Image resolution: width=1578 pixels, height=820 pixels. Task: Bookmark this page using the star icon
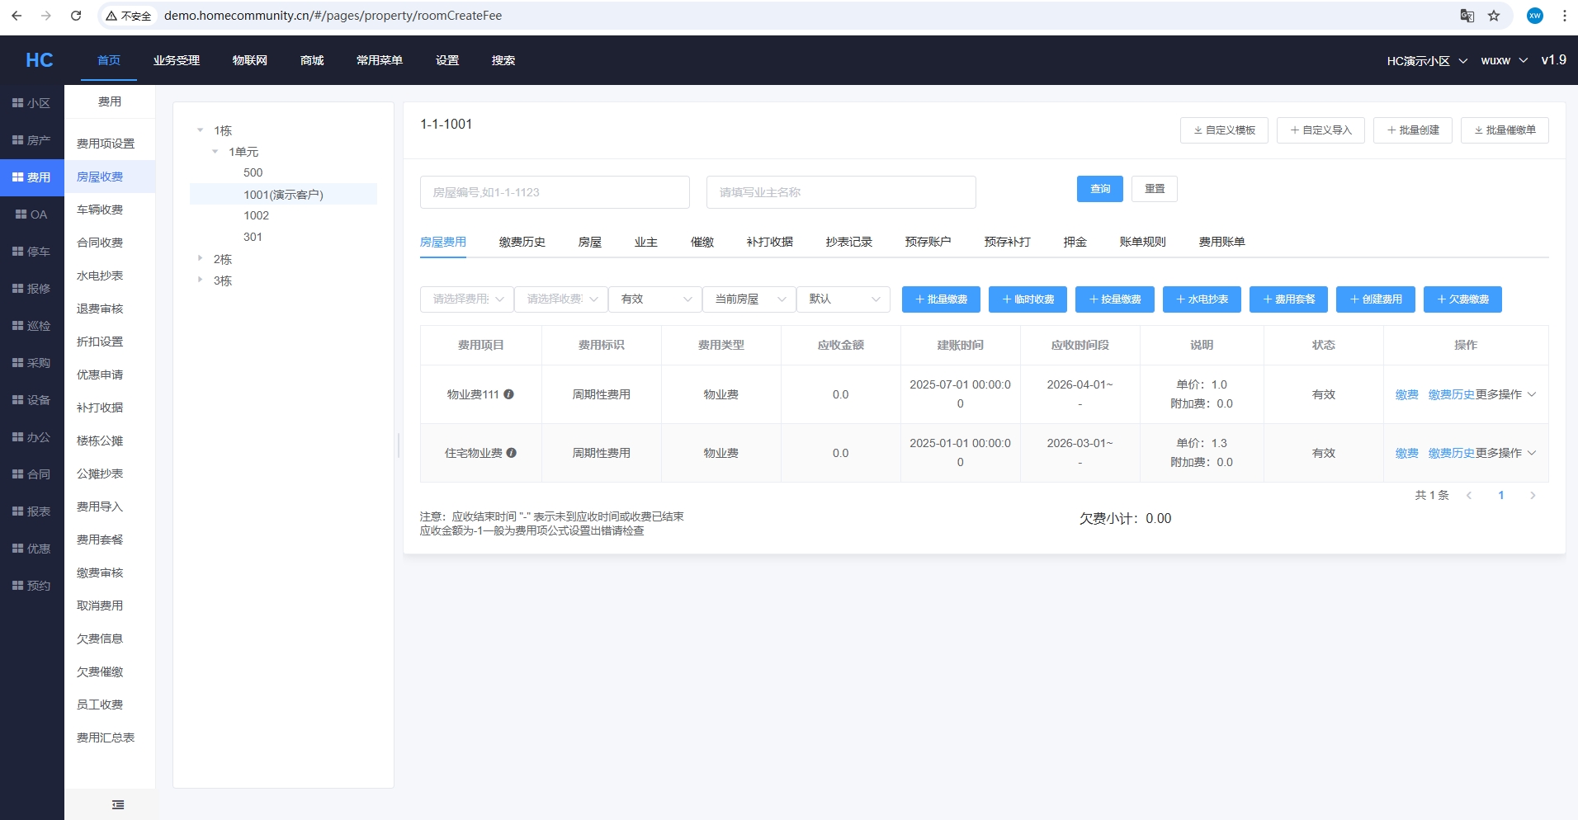click(x=1494, y=16)
